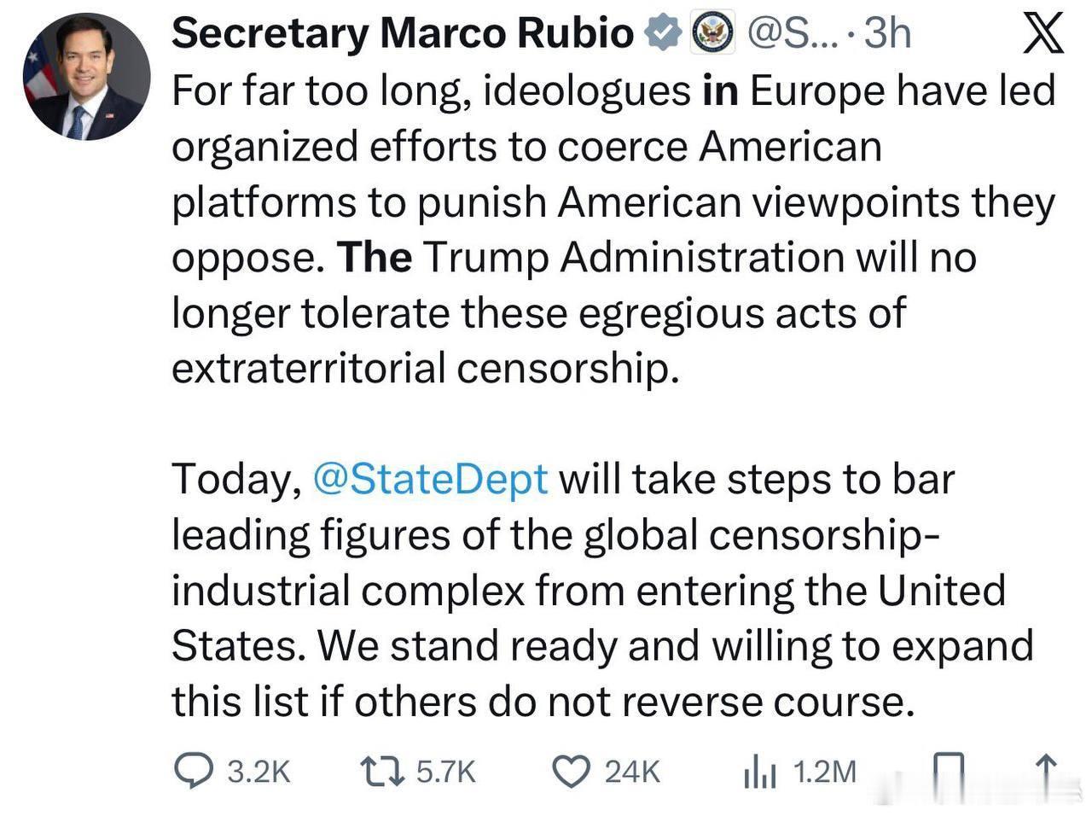The width and height of the screenshot is (1092, 816).
Task: Open the post via the 3h timestamp
Action: tap(887, 32)
